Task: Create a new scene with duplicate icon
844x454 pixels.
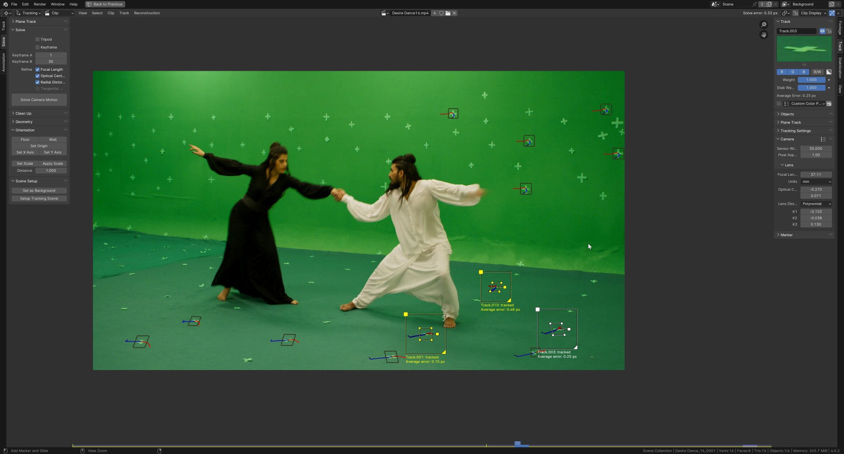Action: pyautogui.click(x=769, y=4)
